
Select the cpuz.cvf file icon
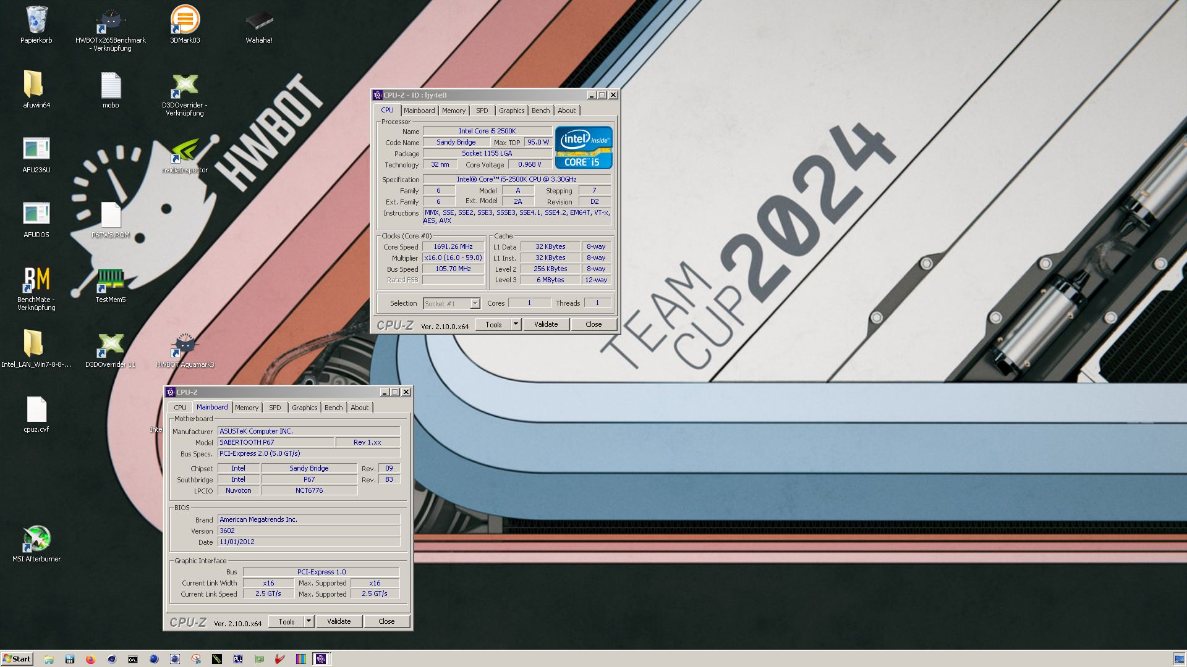click(x=36, y=414)
